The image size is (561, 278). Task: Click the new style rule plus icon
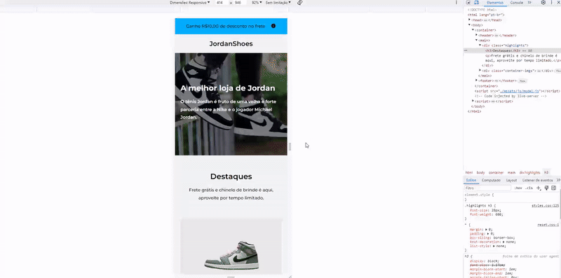click(539, 188)
